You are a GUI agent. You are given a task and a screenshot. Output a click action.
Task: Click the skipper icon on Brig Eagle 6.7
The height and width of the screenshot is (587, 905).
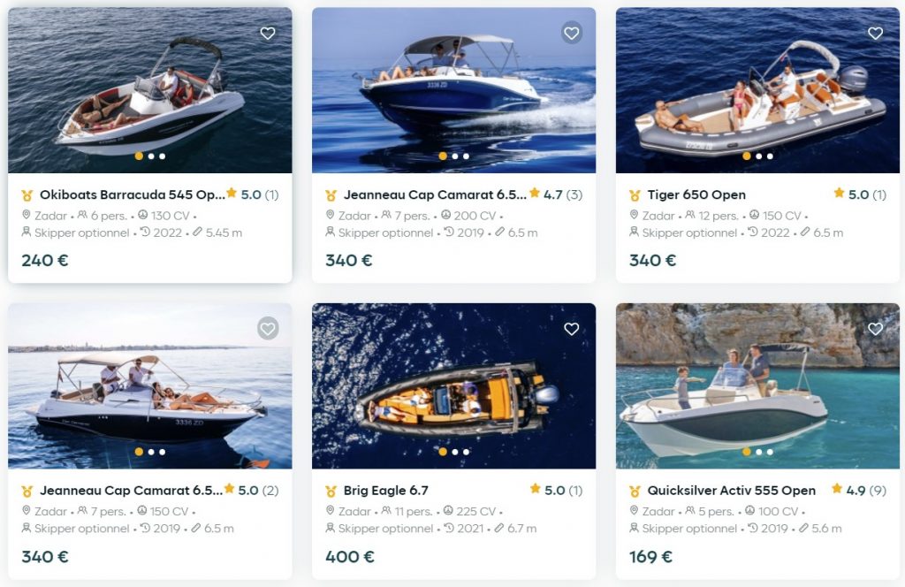(329, 530)
